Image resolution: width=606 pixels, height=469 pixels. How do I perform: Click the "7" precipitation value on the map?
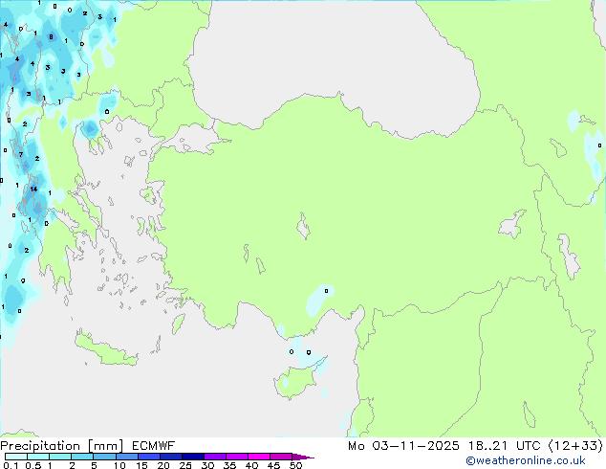pos(21,154)
